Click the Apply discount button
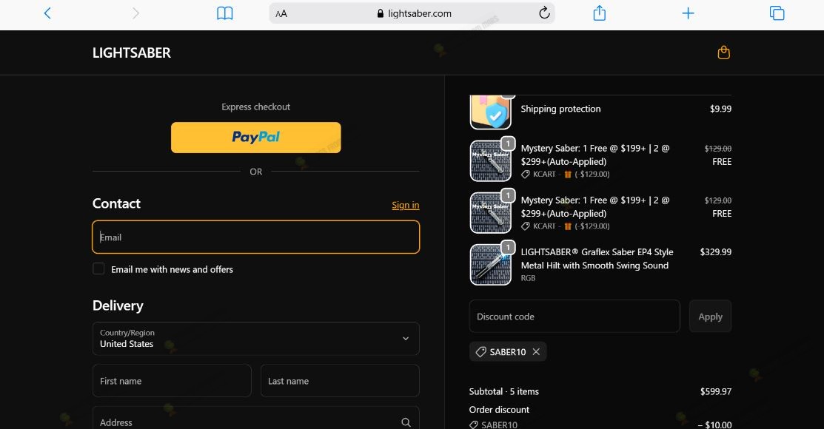 pyautogui.click(x=710, y=316)
